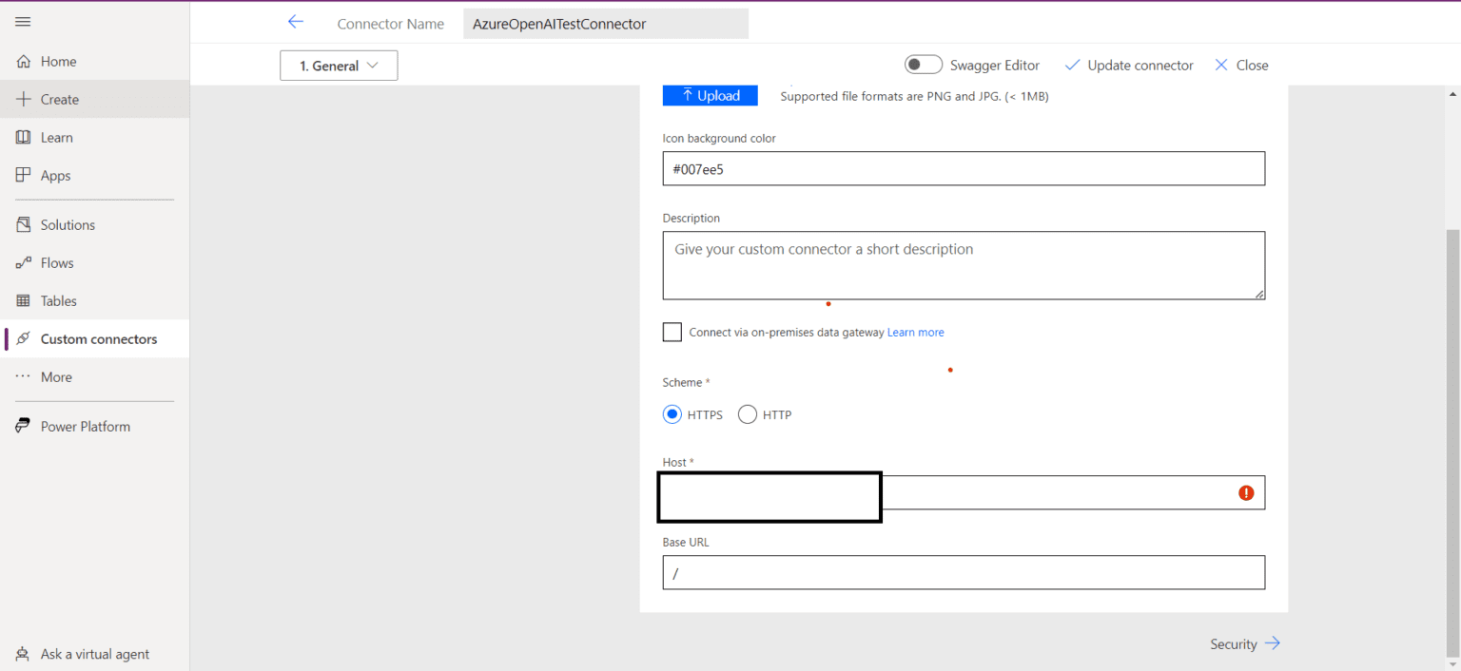Open the Solutions page

(68, 224)
